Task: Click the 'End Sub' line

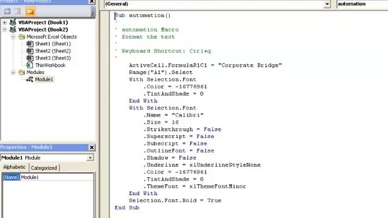Action: [x=127, y=208]
